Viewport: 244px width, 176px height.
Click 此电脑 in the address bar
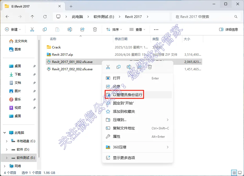click(77, 17)
